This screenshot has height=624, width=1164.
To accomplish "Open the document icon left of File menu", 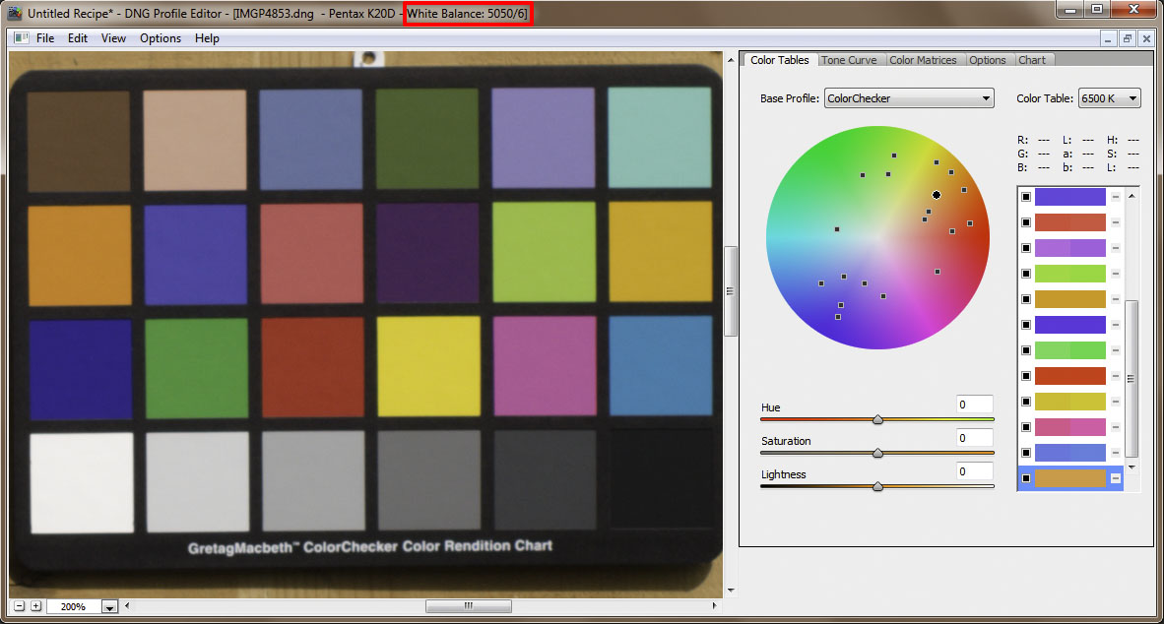I will coord(22,37).
